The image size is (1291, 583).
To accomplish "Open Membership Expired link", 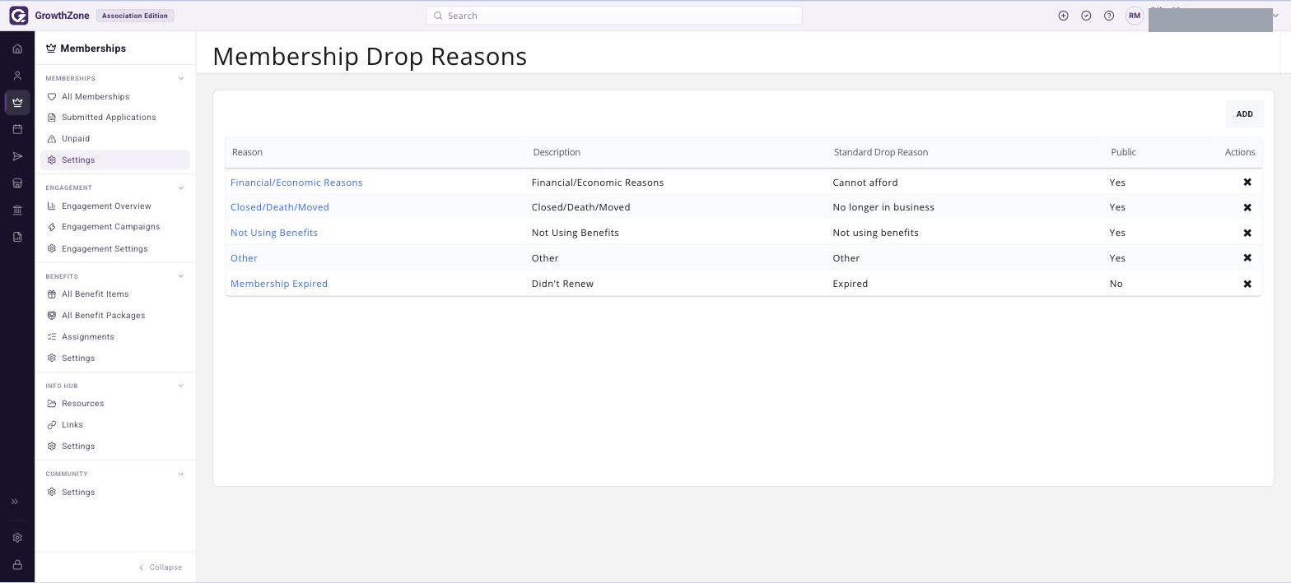I will (279, 284).
